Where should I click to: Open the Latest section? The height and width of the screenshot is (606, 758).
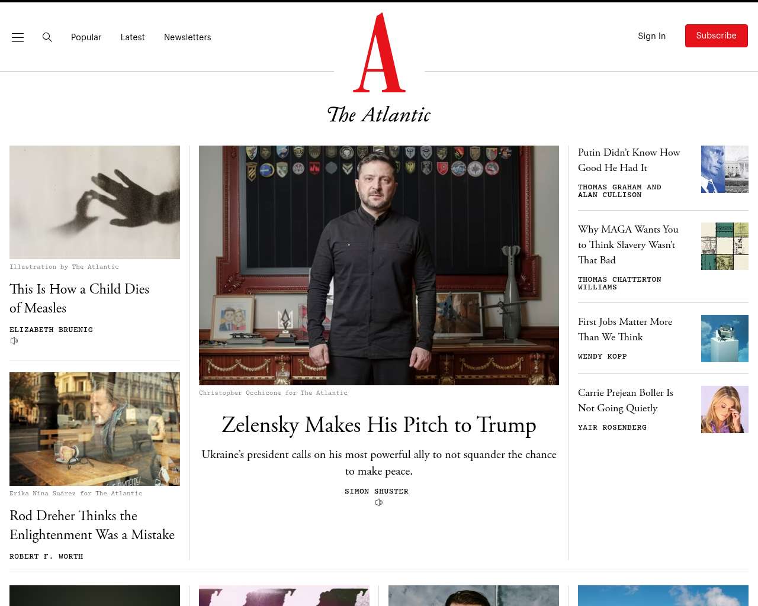pyautogui.click(x=133, y=37)
